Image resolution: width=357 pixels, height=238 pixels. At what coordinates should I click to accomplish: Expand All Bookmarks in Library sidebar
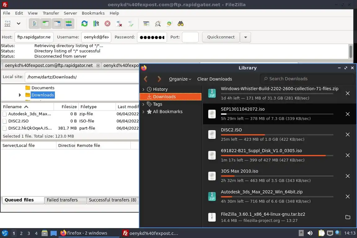(x=143, y=112)
